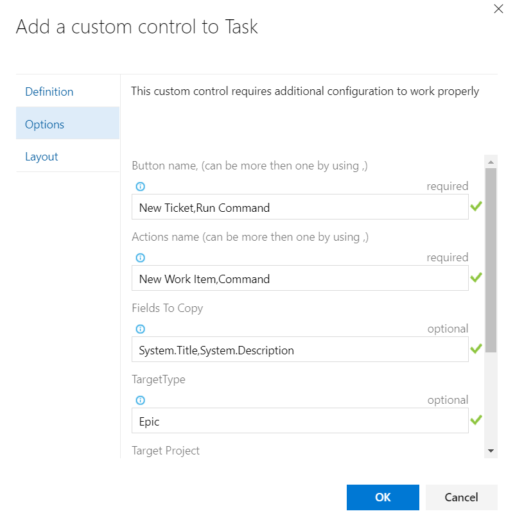Click the vertical scrollbar thumb
515x527 pixels.
(491, 260)
